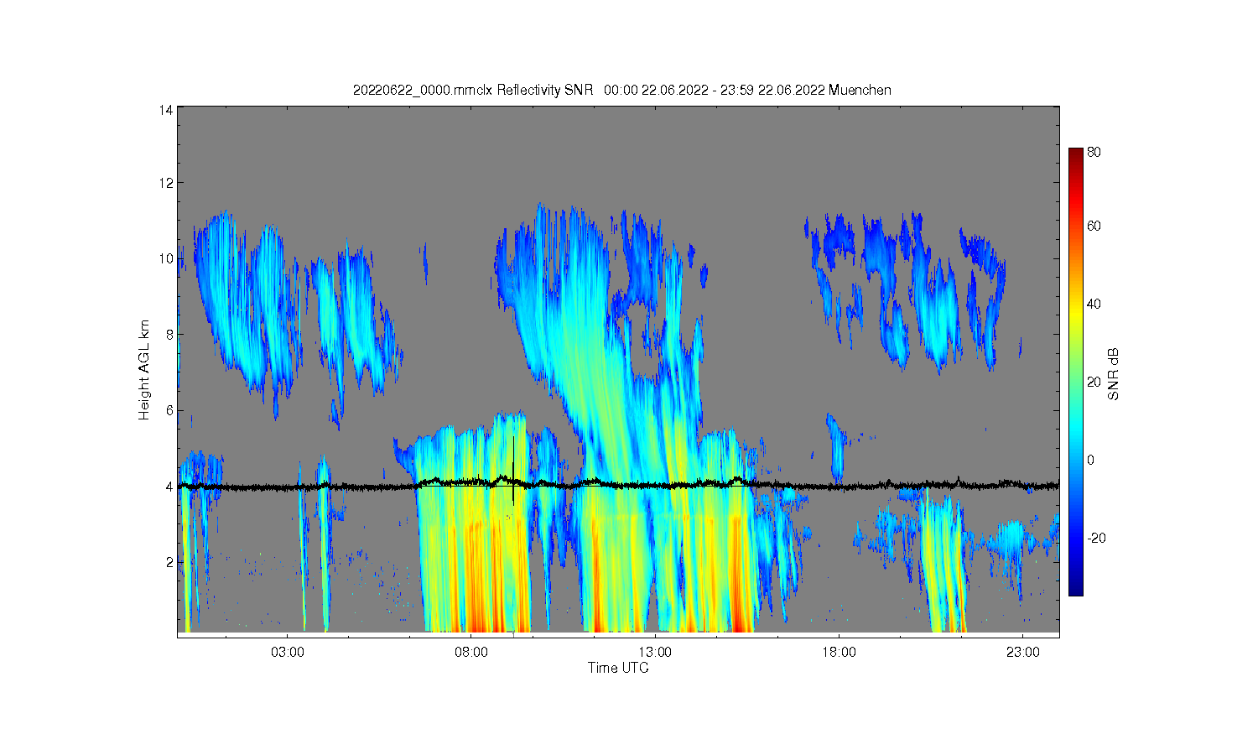This screenshot has width=1258, height=755.
Task: Click the height tick label 14
Action: (166, 110)
